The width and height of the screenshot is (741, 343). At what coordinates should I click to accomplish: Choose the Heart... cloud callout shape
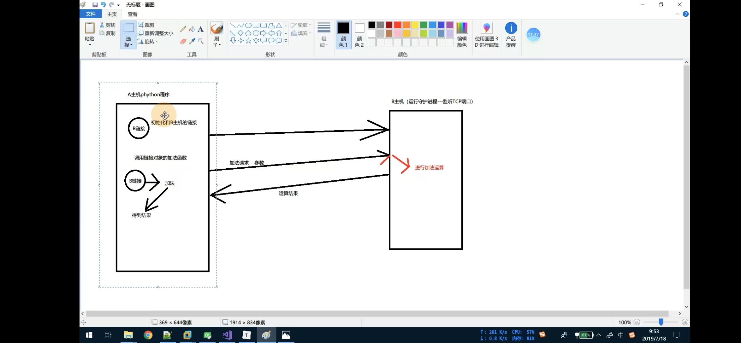click(x=279, y=41)
